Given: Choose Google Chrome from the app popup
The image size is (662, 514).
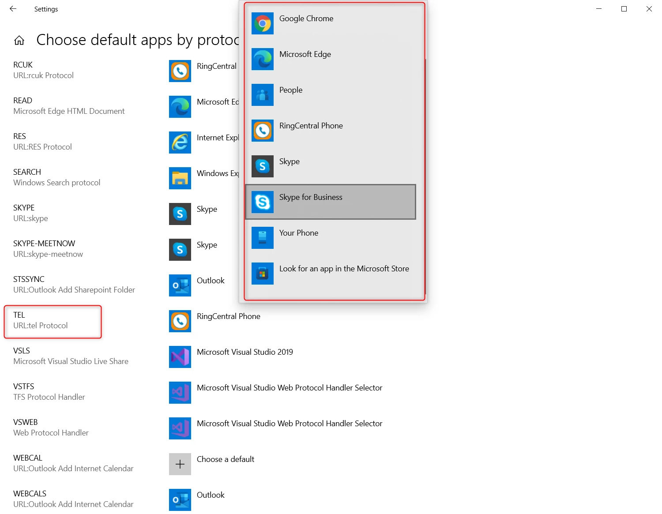Looking at the screenshot, I should [x=331, y=23].
